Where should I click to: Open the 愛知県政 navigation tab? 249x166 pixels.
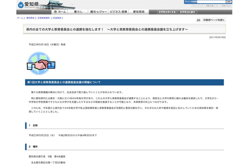pos(139,12)
